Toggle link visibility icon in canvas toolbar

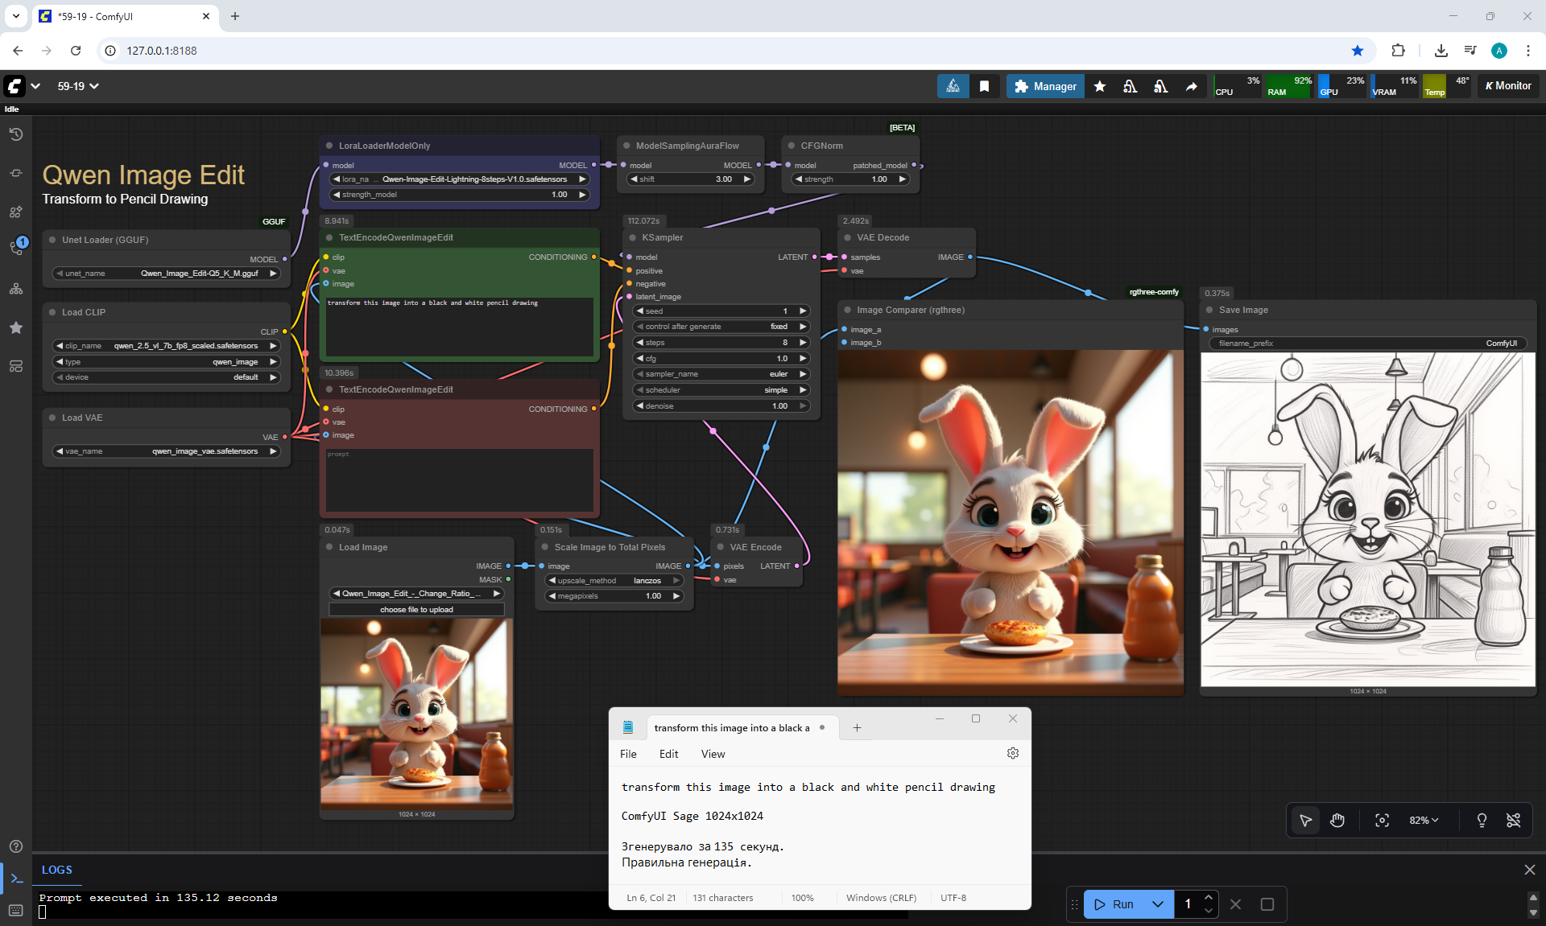coord(1513,820)
